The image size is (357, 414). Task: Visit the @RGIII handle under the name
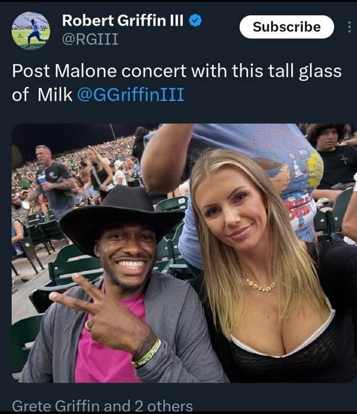point(90,39)
